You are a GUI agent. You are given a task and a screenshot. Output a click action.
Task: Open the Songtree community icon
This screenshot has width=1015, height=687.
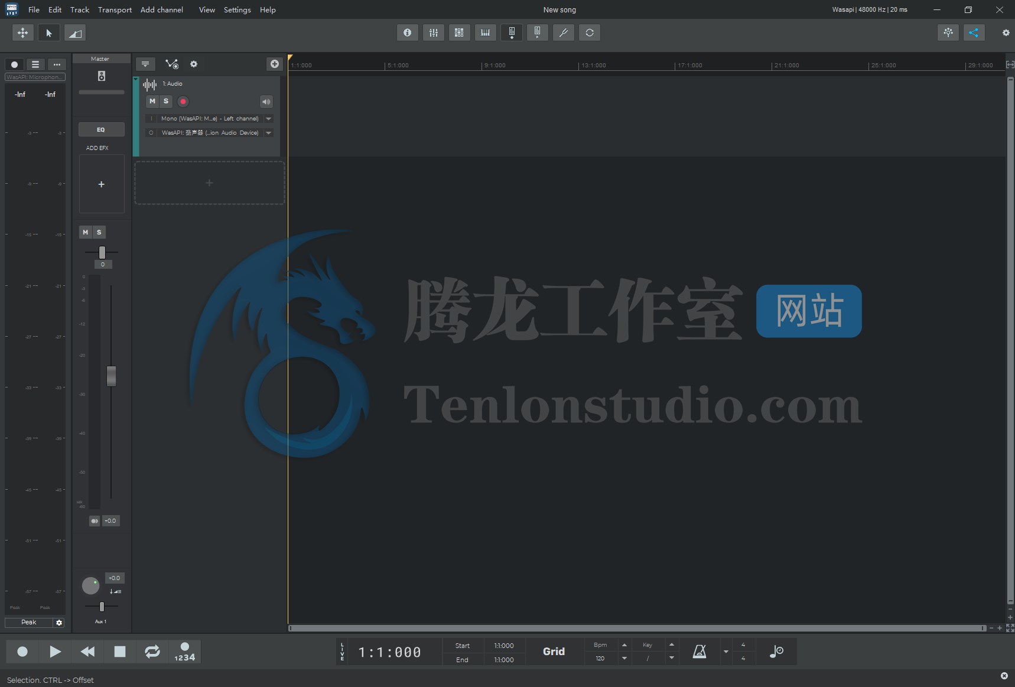[948, 32]
